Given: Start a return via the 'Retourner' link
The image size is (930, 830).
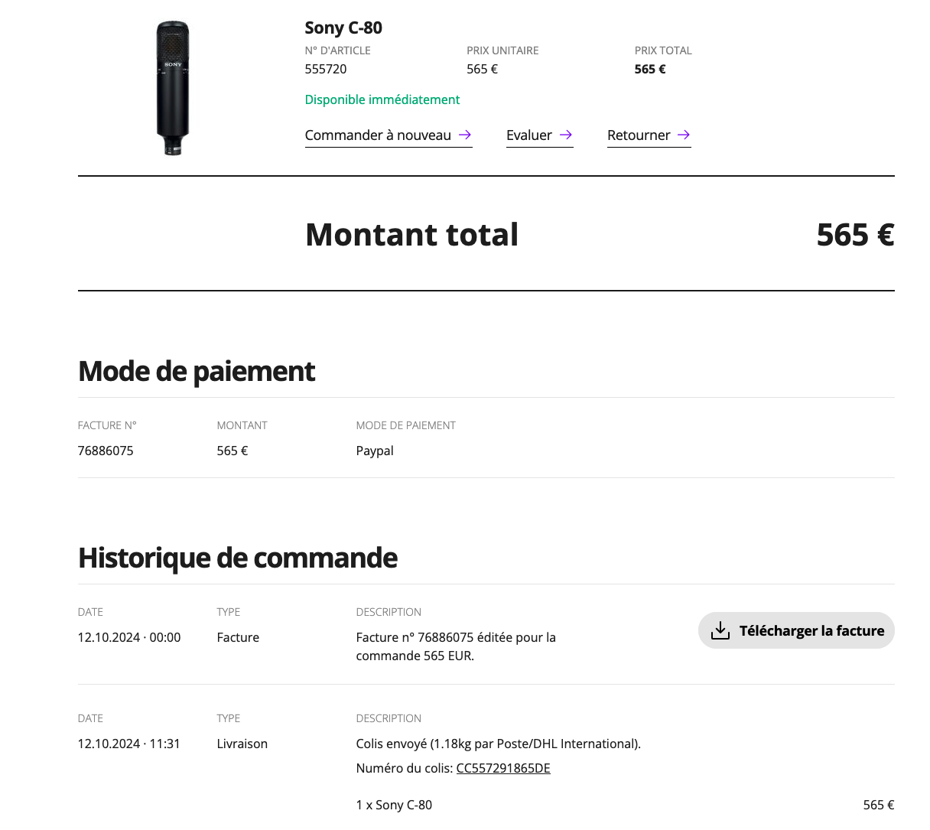Looking at the screenshot, I should click(639, 135).
